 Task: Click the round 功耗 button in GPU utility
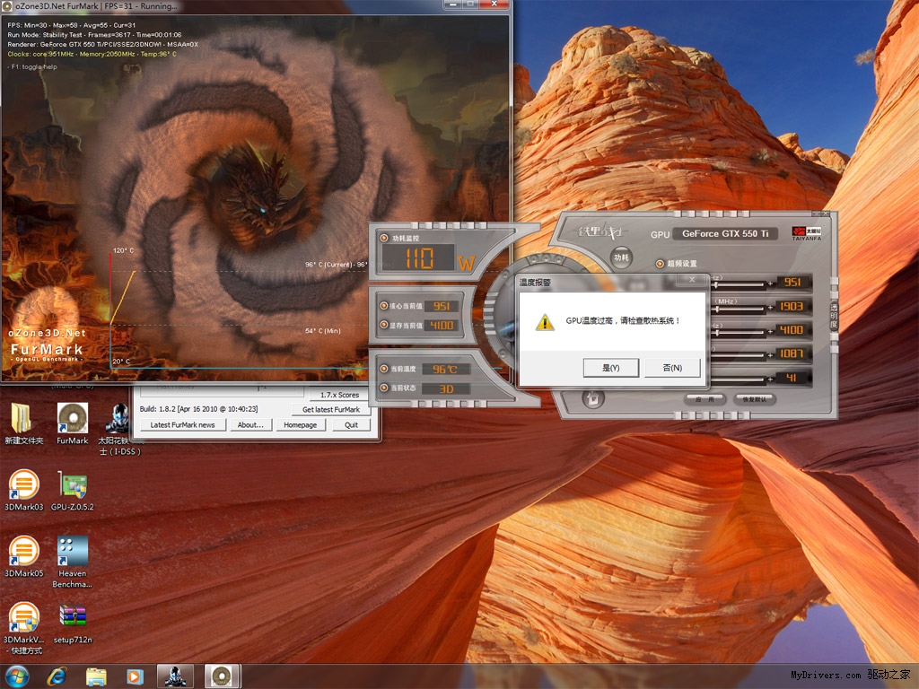(621, 257)
